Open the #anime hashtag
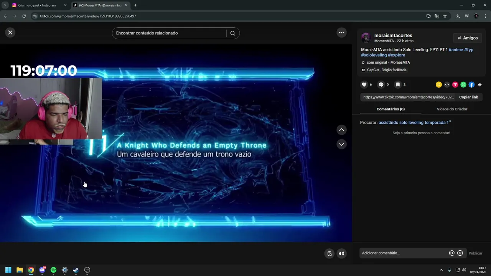This screenshot has width=491, height=276. [456, 50]
